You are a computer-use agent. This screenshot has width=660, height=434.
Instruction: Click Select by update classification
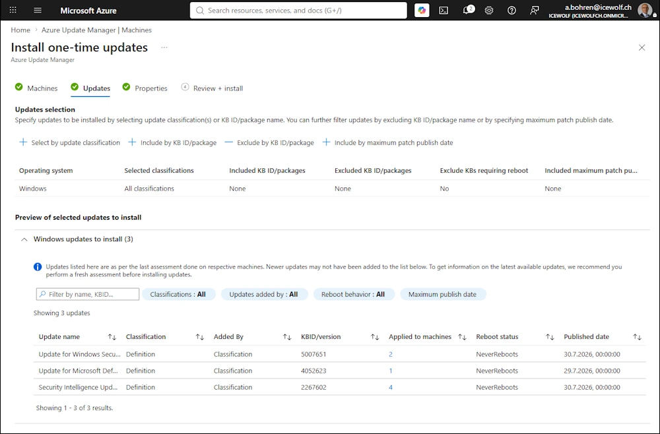coord(69,142)
